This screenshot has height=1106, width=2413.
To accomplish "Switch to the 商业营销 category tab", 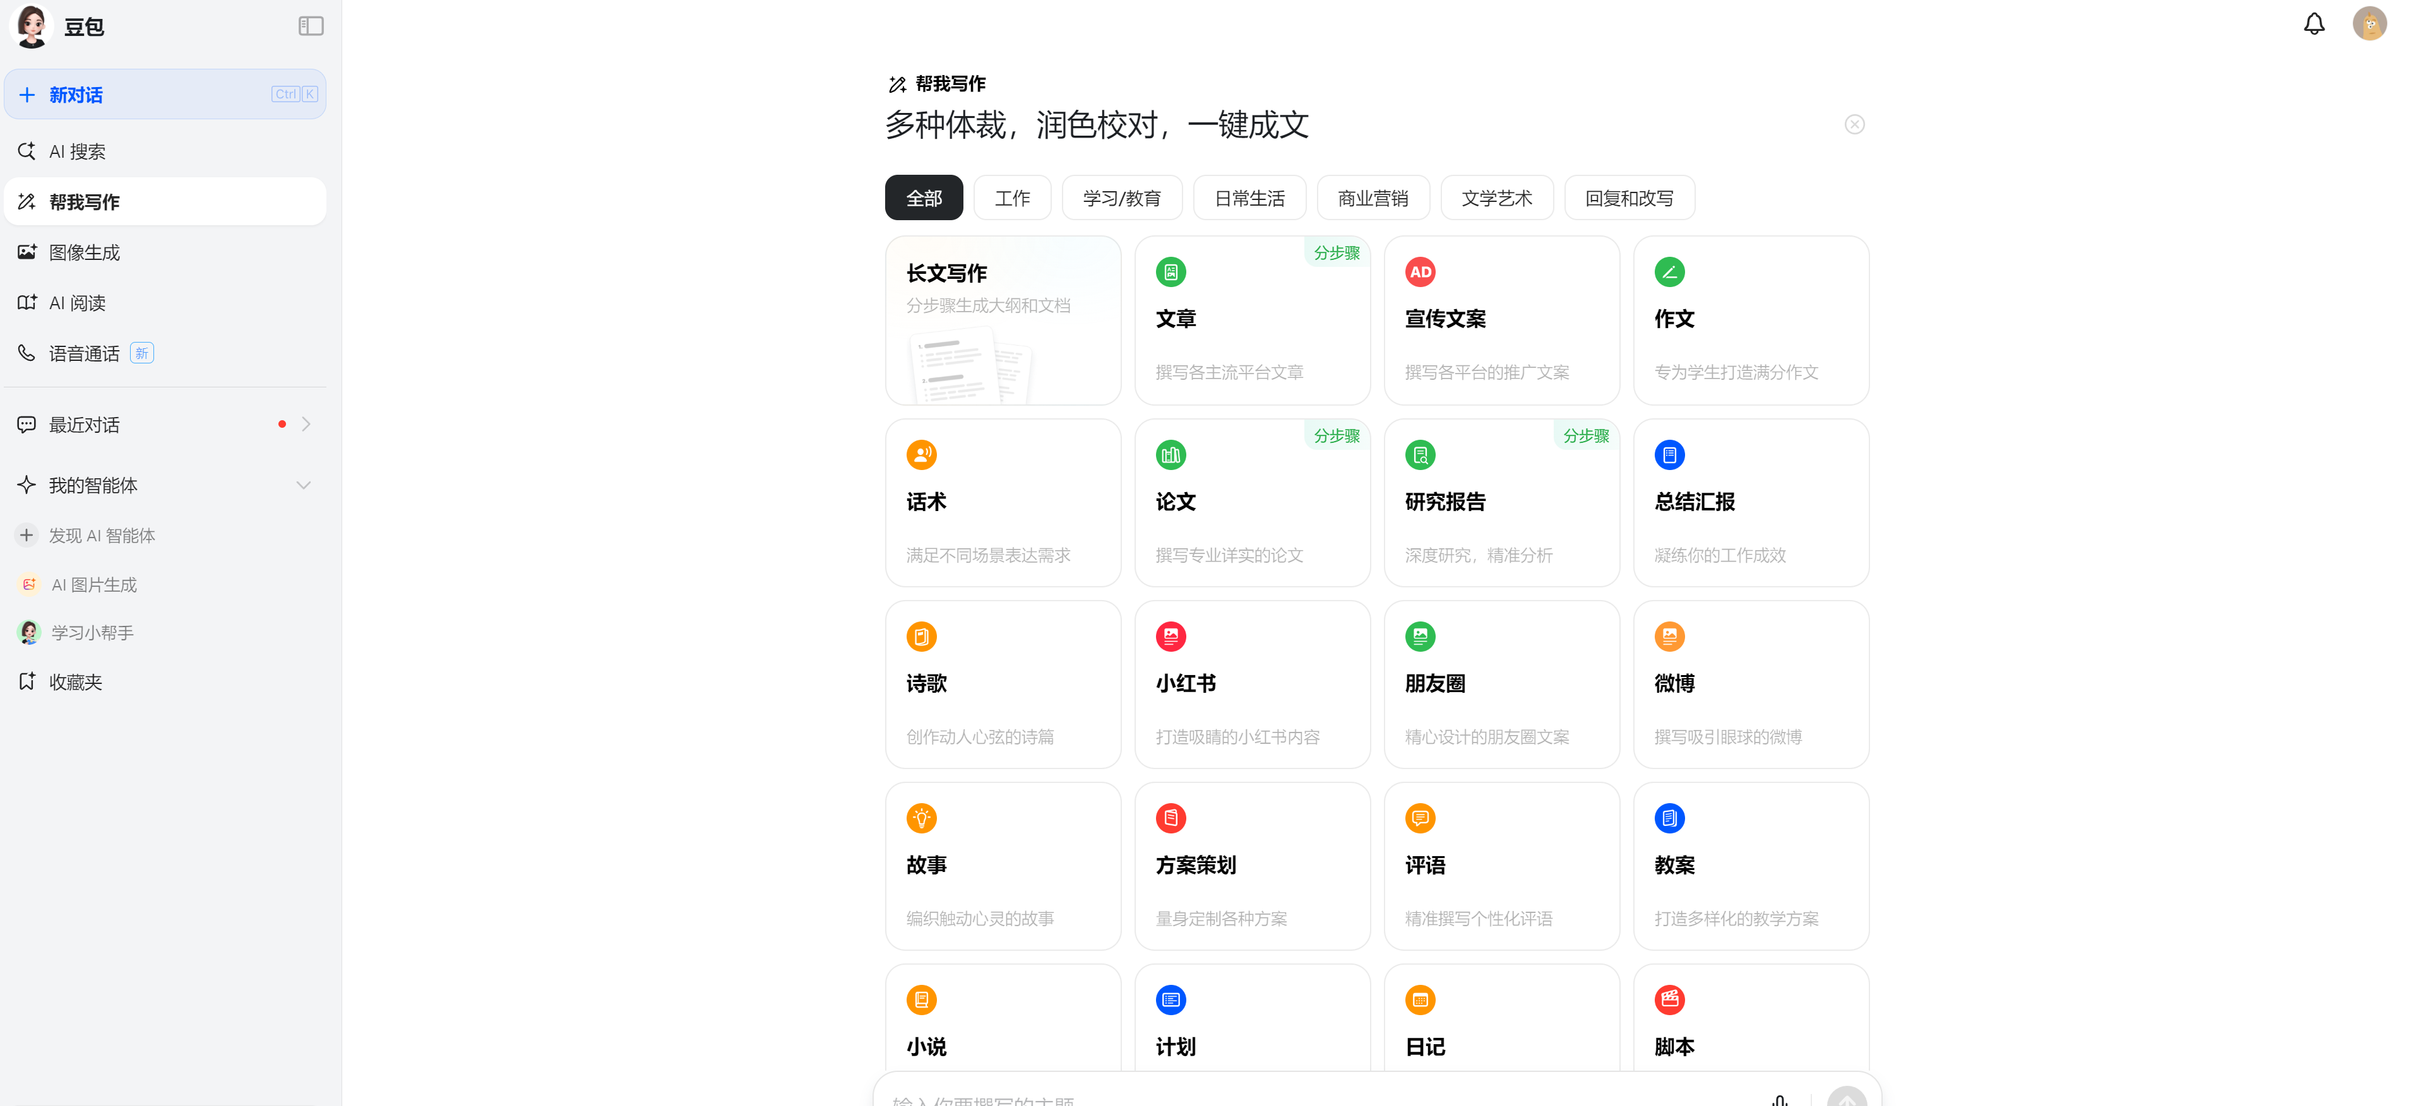I will point(1373,197).
